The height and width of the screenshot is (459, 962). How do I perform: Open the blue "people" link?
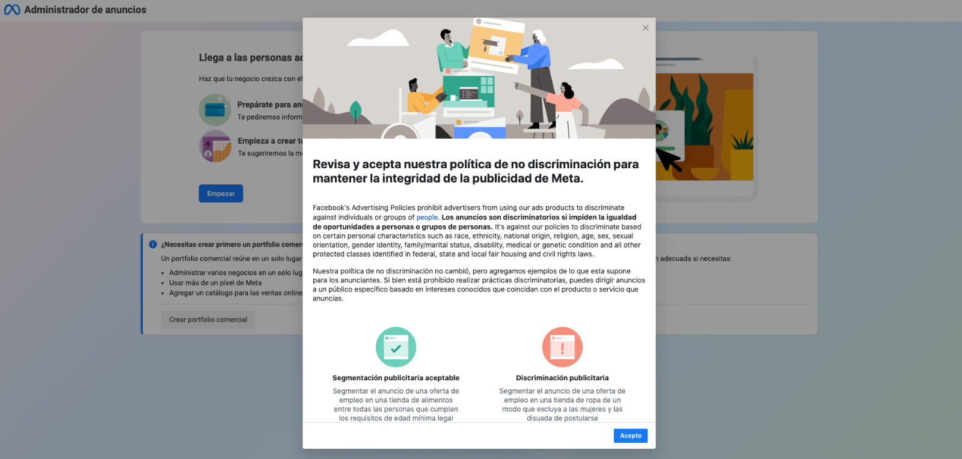point(427,217)
